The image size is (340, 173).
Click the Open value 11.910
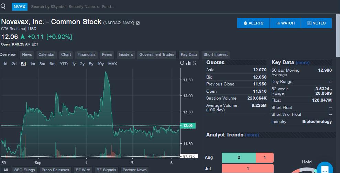click(260, 91)
